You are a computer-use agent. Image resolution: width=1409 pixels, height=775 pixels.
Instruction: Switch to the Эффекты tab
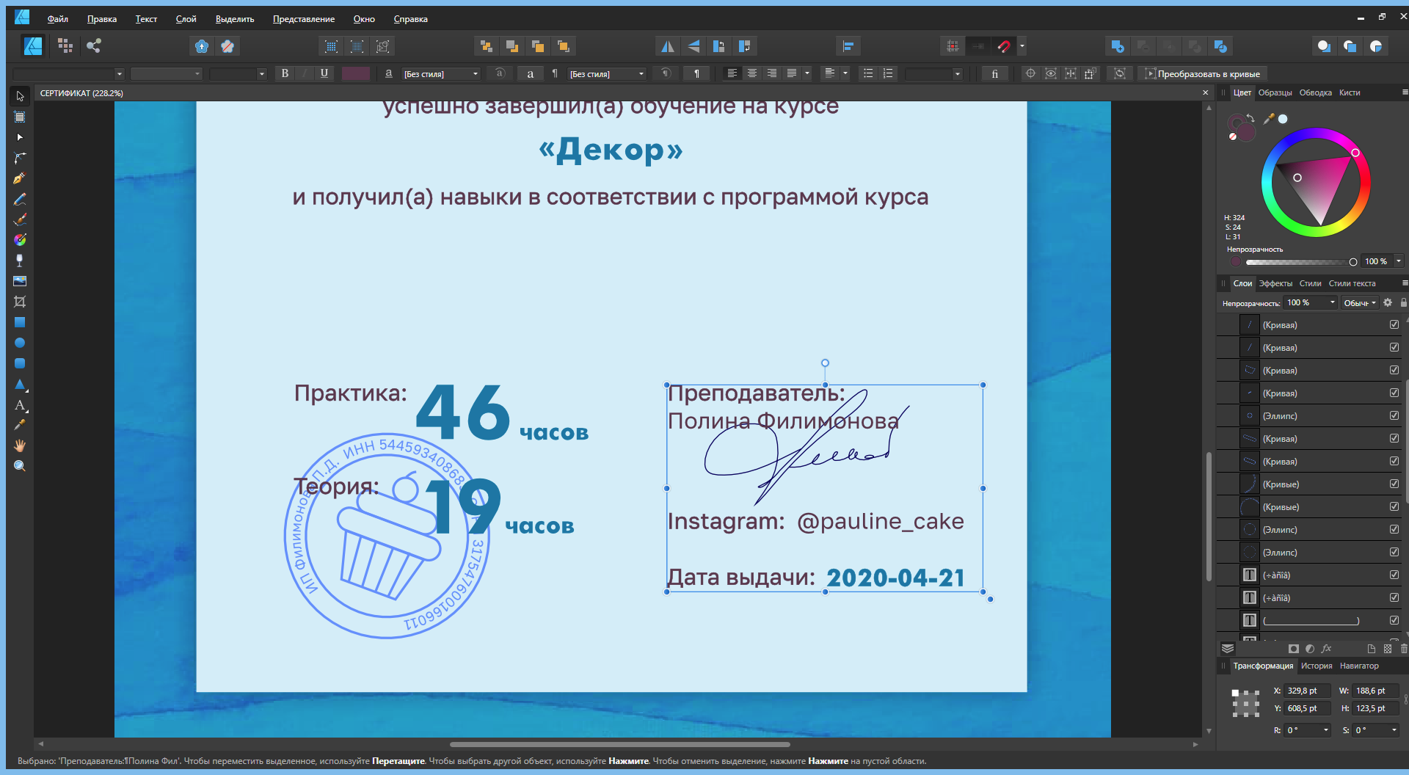[1275, 283]
